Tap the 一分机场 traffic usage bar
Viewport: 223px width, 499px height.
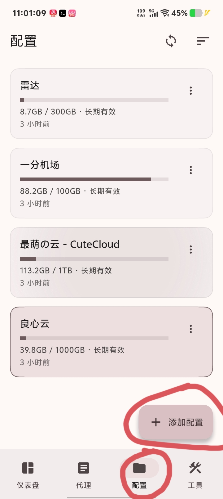tap(94, 179)
